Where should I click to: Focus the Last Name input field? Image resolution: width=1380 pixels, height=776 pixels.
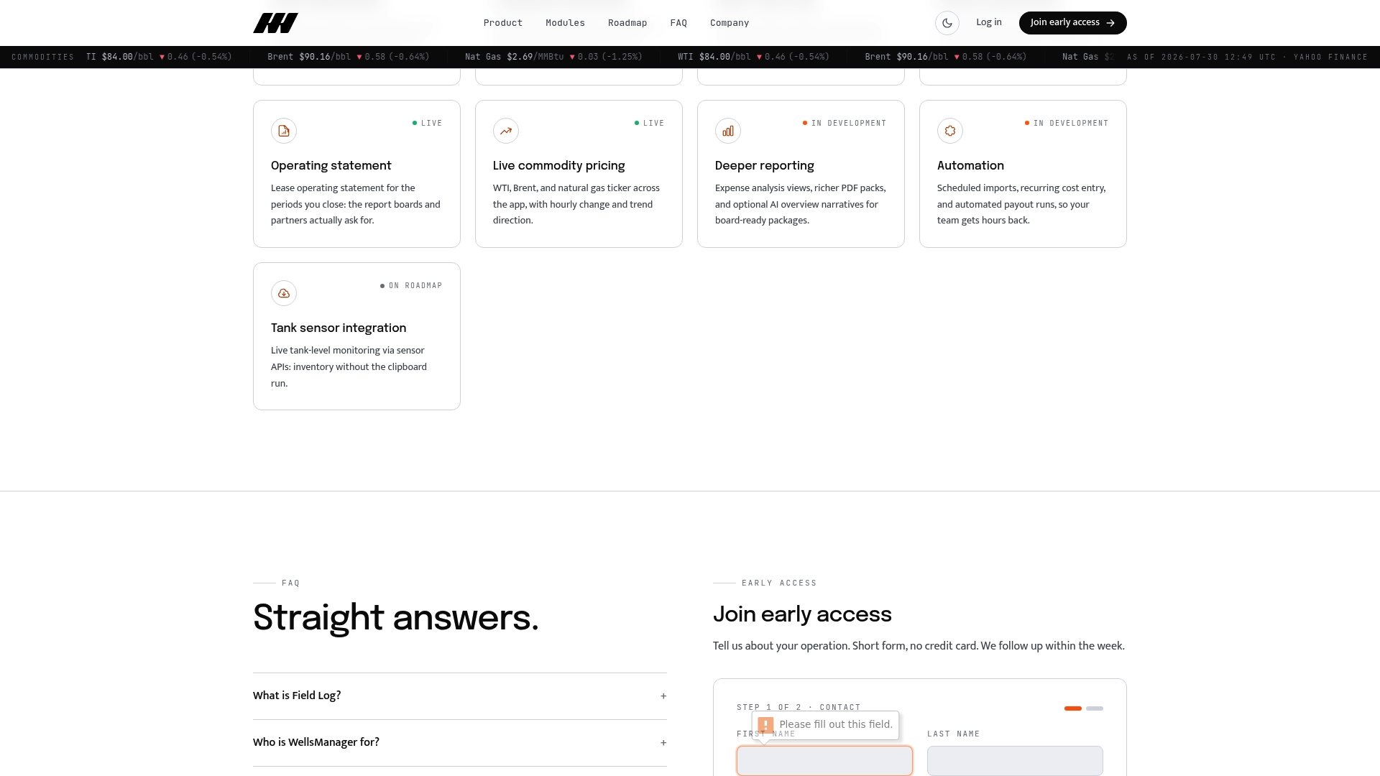click(x=1015, y=761)
